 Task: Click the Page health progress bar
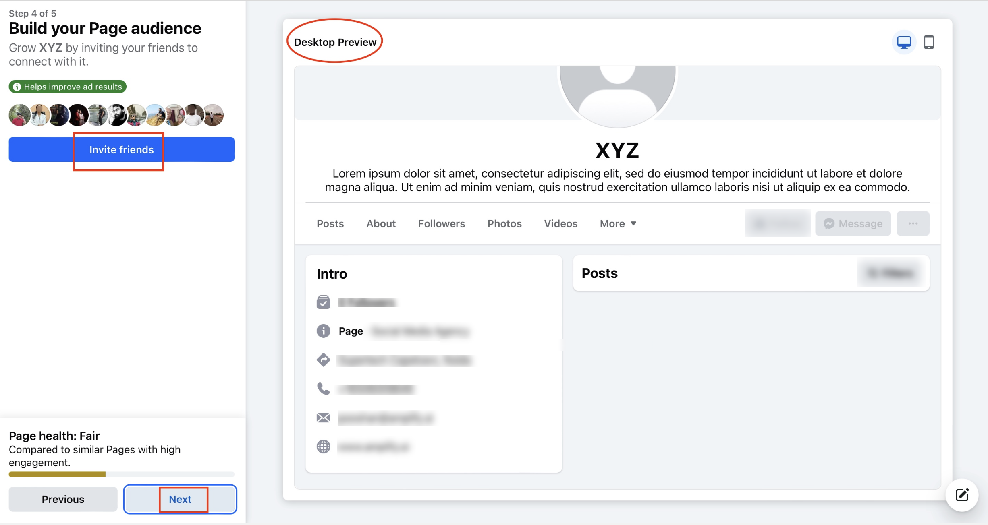[x=122, y=474]
